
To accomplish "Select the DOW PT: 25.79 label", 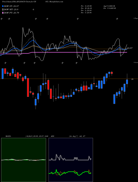I will click(11, 13).
